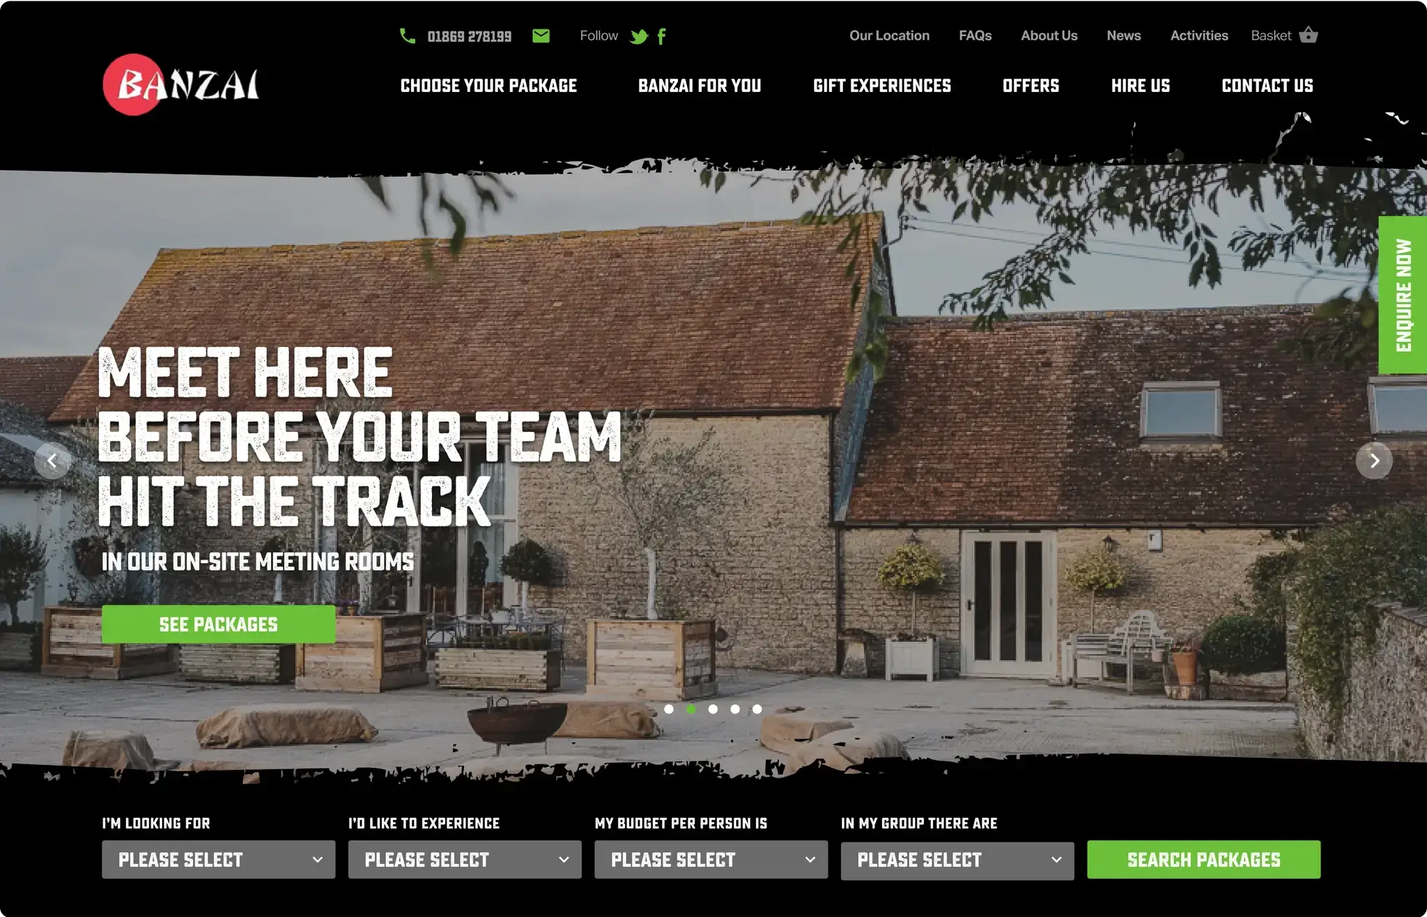Image resolution: width=1427 pixels, height=917 pixels.
Task: Click the phone icon next to number
Action: 409,36
